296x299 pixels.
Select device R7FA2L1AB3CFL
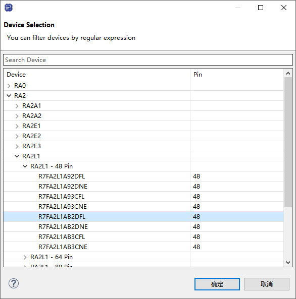click(x=143, y=237)
